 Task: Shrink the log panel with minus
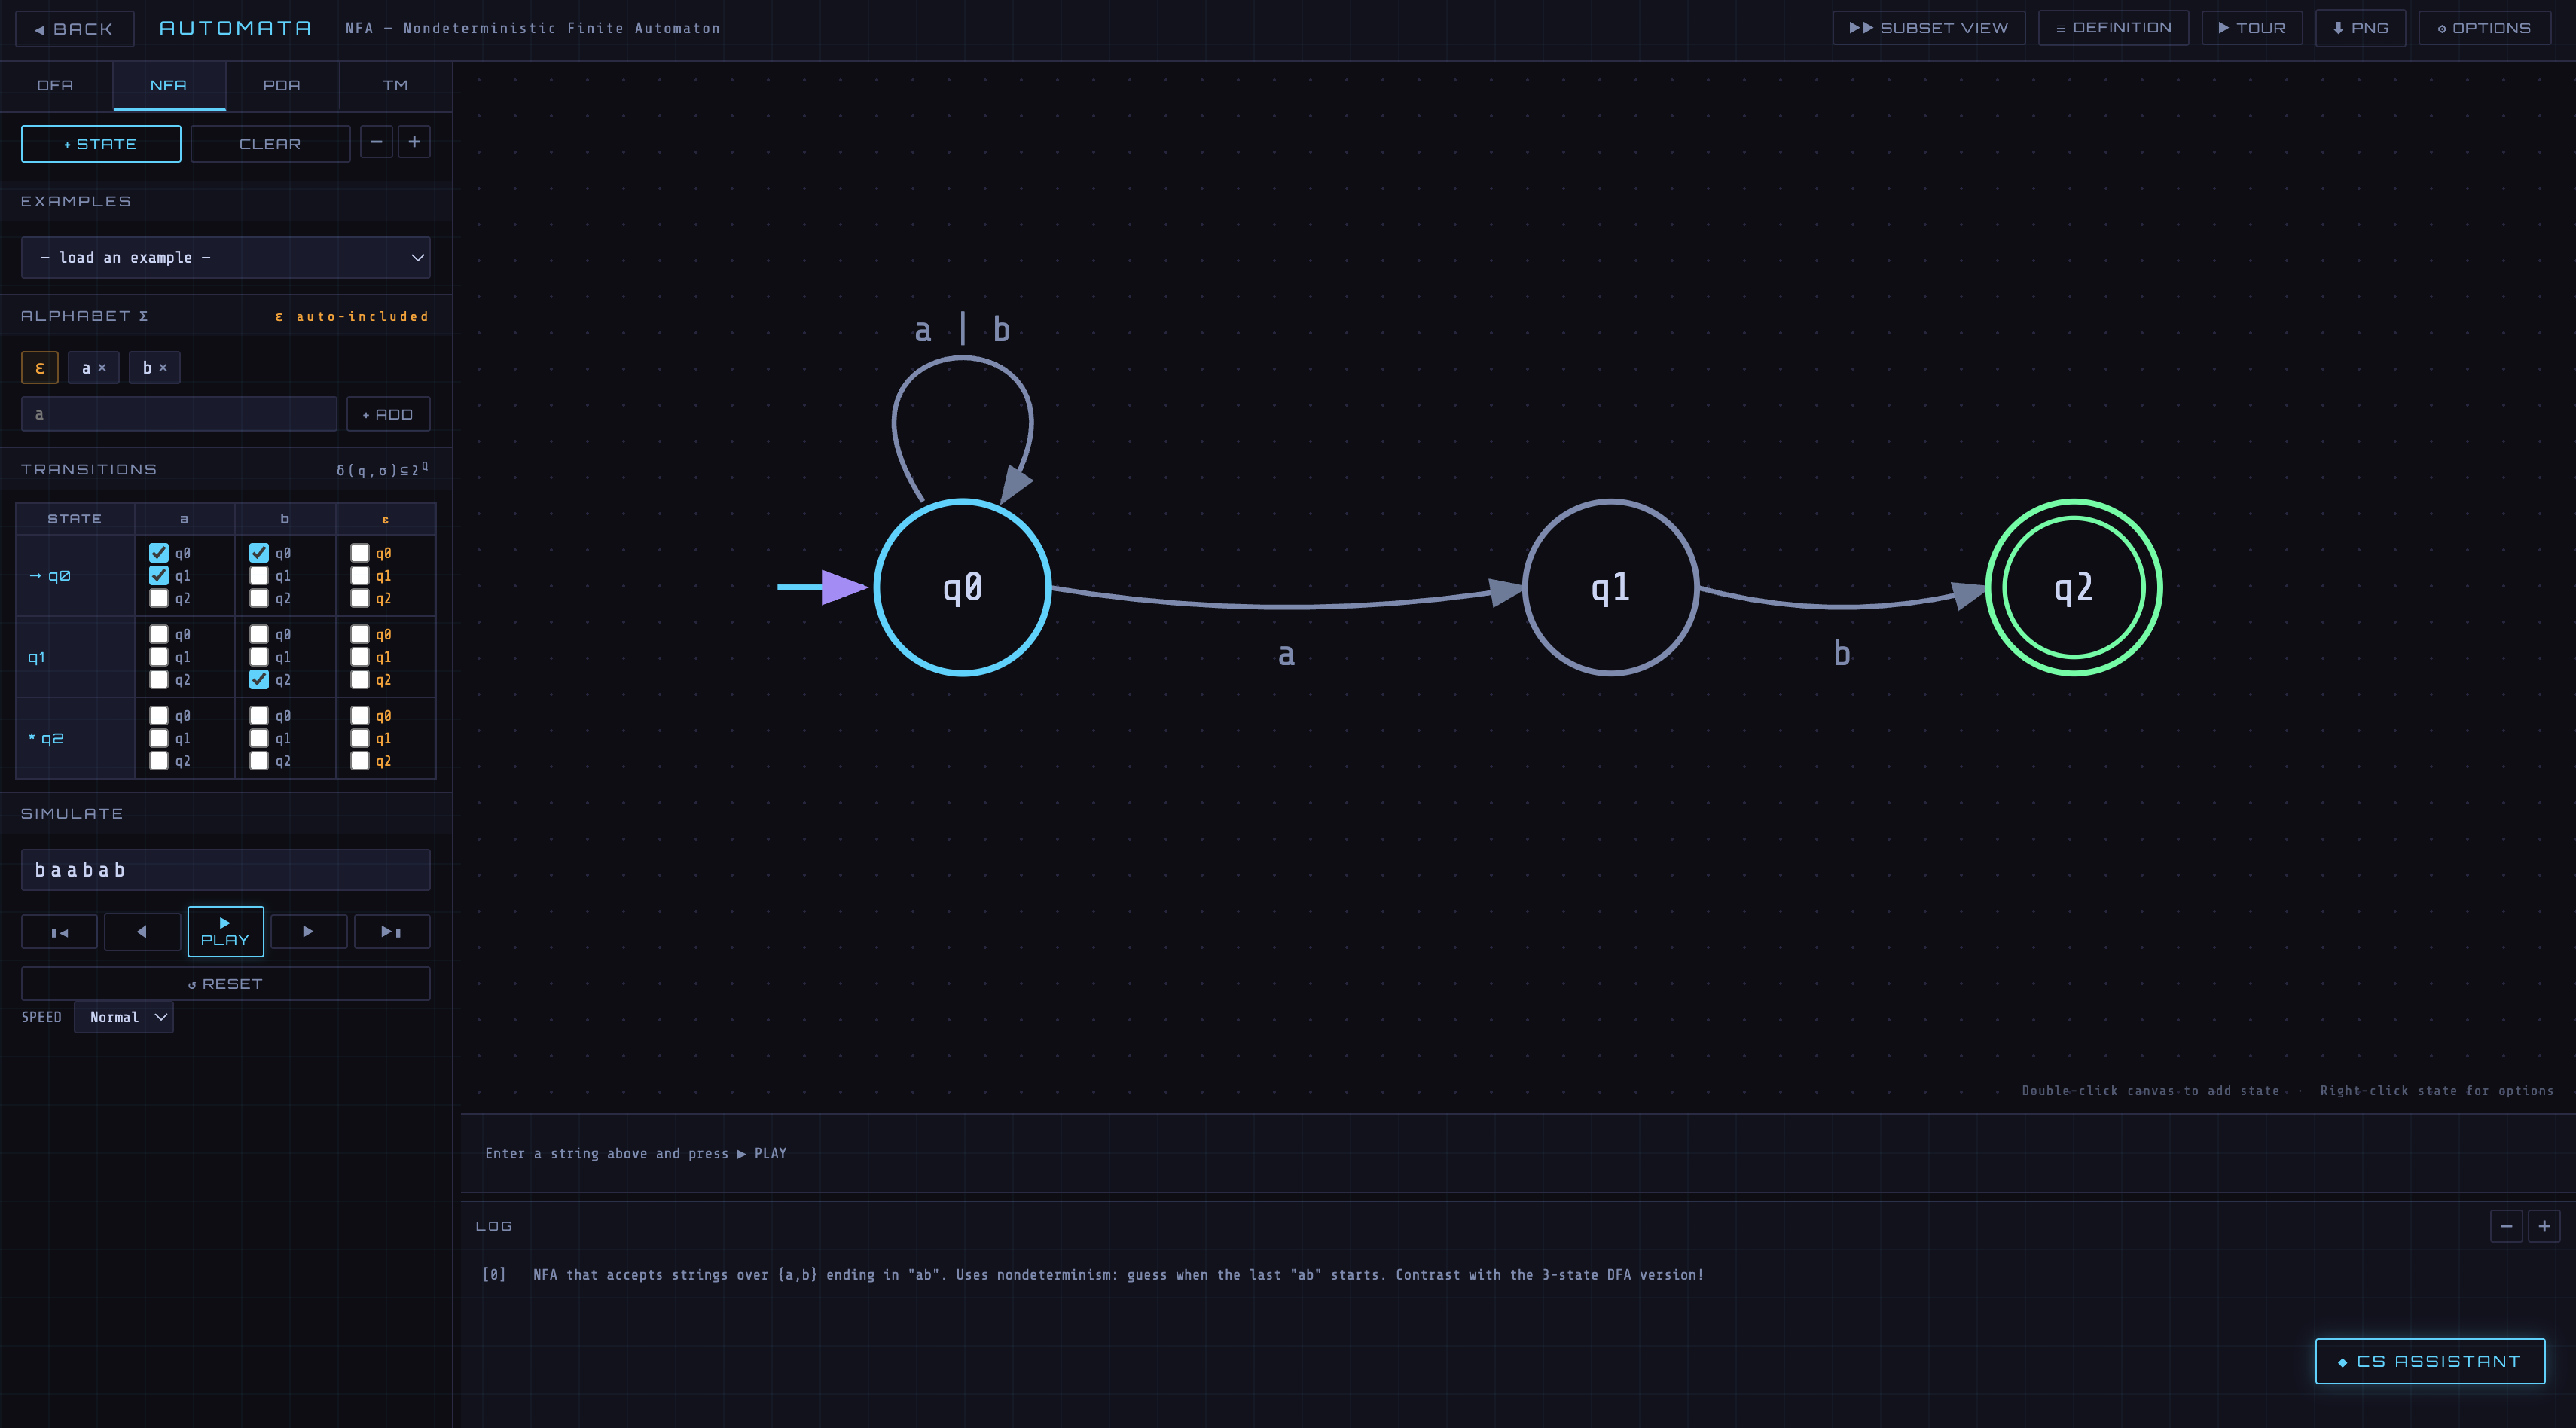click(x=2505, y=1226)
